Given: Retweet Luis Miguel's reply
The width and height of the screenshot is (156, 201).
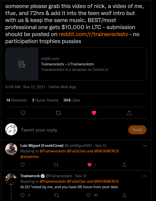Looking at the screenshot, I should [x=56, y=165].
